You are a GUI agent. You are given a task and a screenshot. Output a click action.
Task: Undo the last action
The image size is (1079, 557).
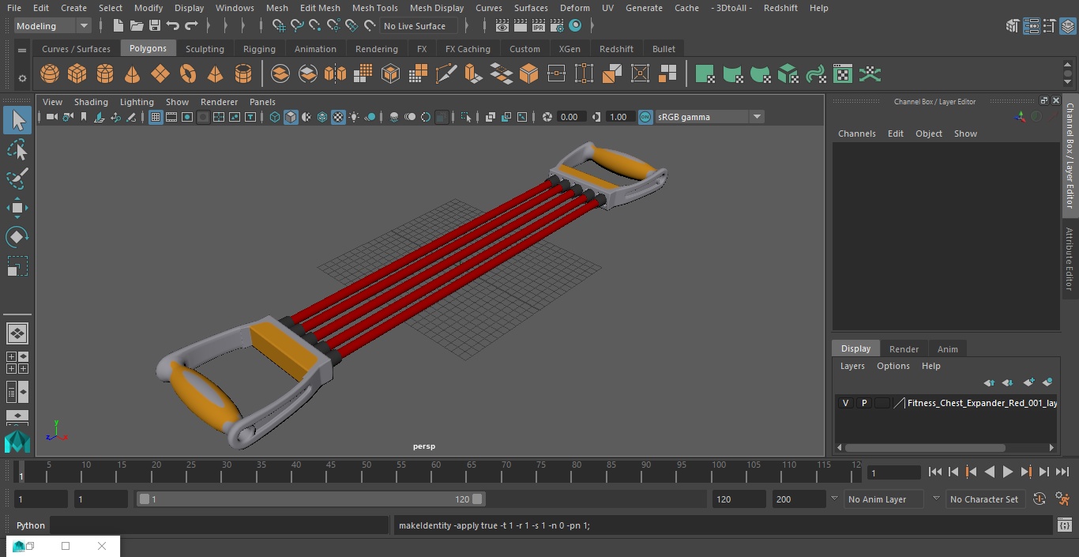(173, 26)
